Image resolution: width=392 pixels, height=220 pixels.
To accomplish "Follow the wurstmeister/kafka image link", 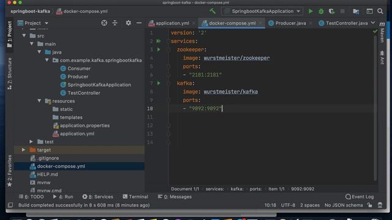I will 230,92.
